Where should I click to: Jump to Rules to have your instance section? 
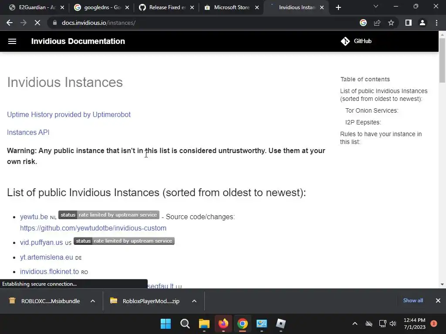tap(381, 138)
